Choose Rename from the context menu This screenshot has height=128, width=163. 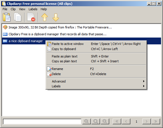96,69
